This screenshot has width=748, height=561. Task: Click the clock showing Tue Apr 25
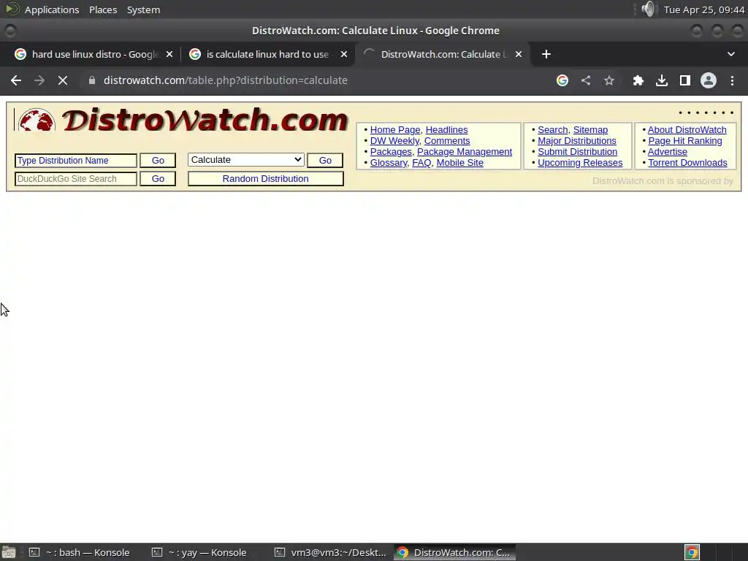704,9
